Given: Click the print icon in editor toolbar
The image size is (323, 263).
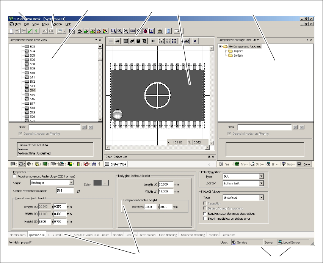Looking at the screenshot, I should point(187,41).
